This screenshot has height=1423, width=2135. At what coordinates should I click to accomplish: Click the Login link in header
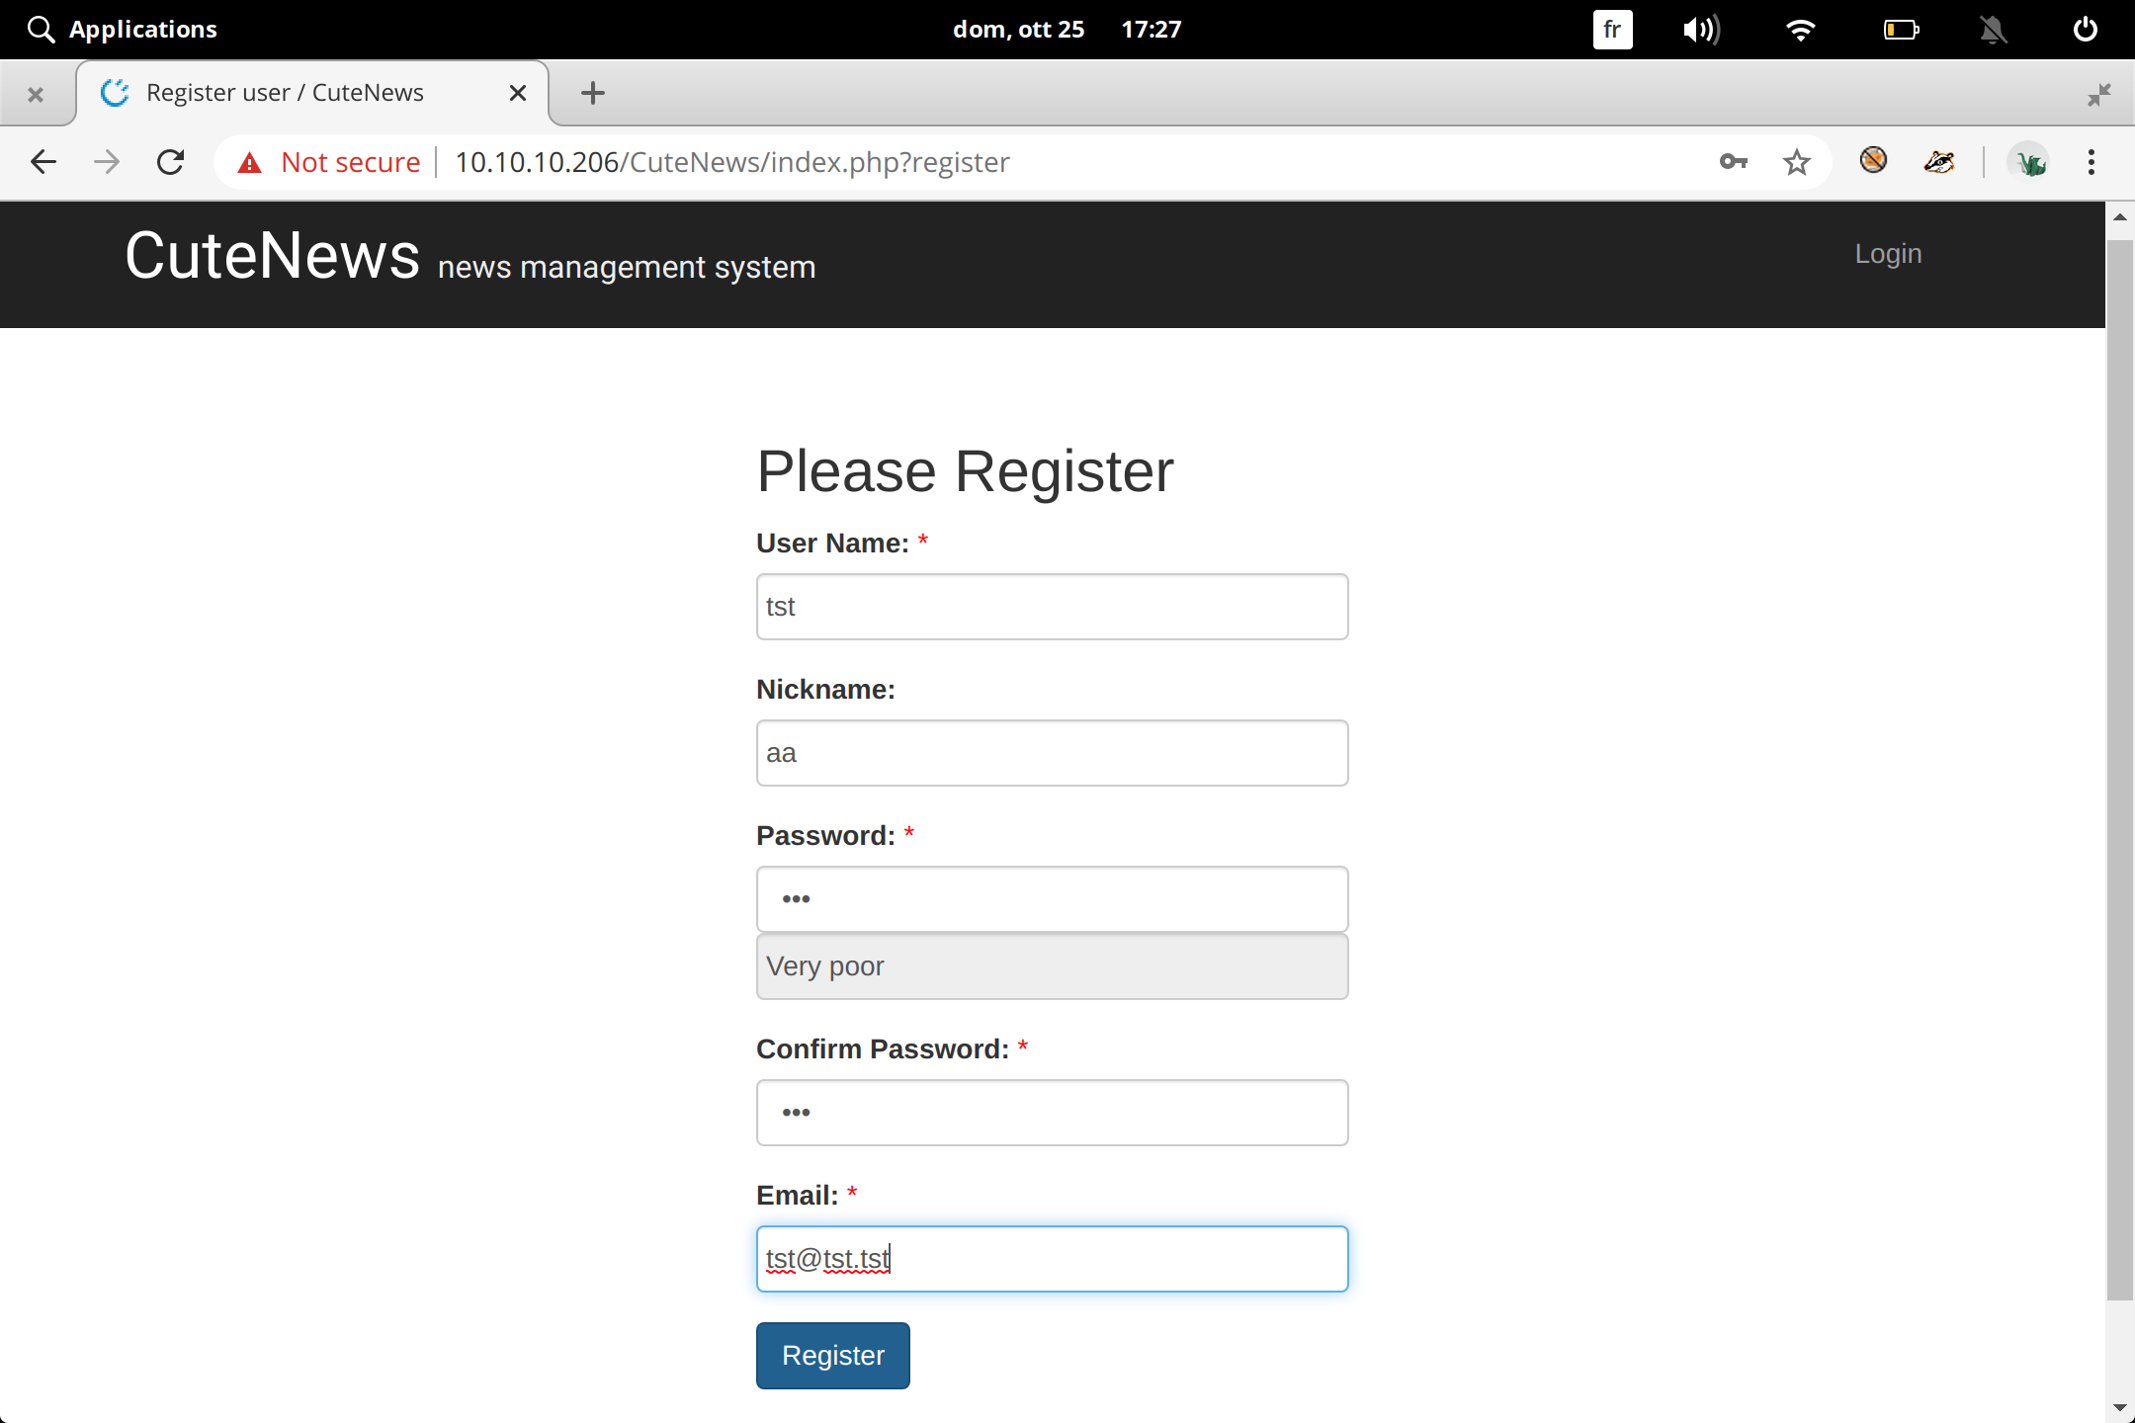[x=1887, y=254]
